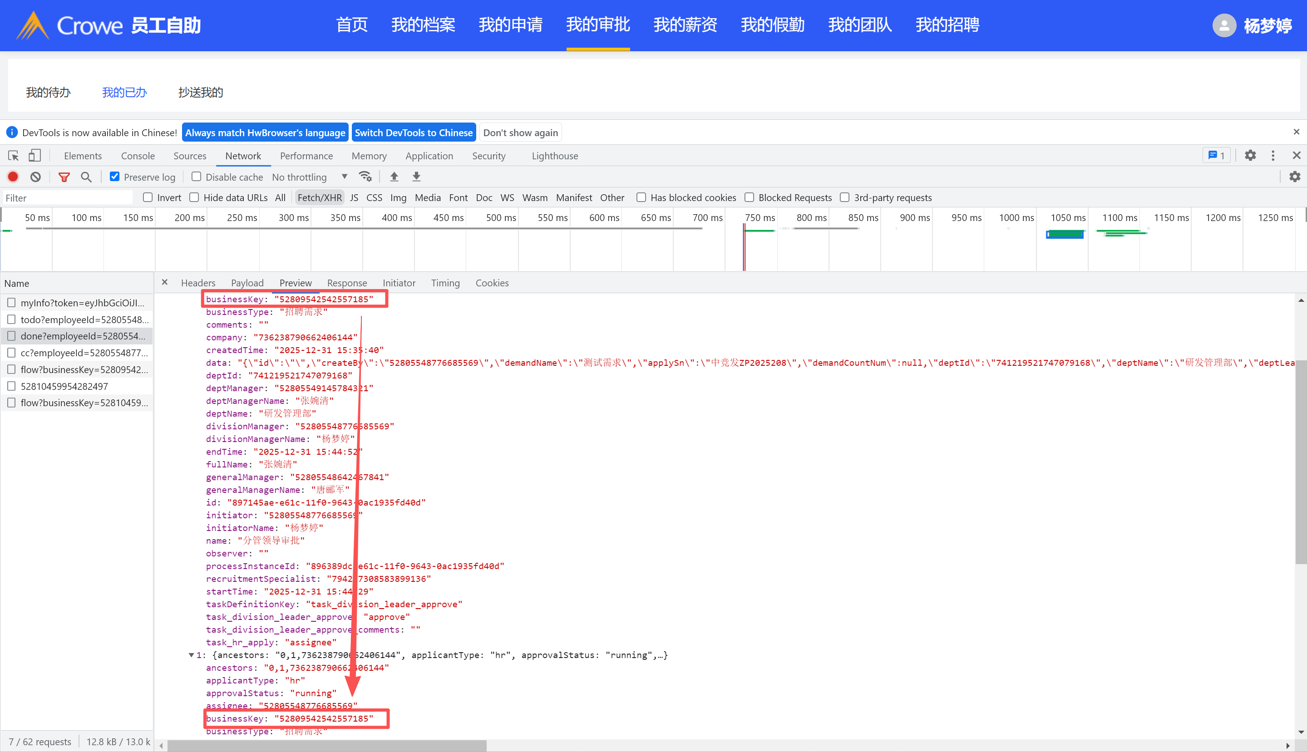This screenshot has height=752, width=1307.
Task: Collapse JSON item 1 in preview
Action: (191, 655)
